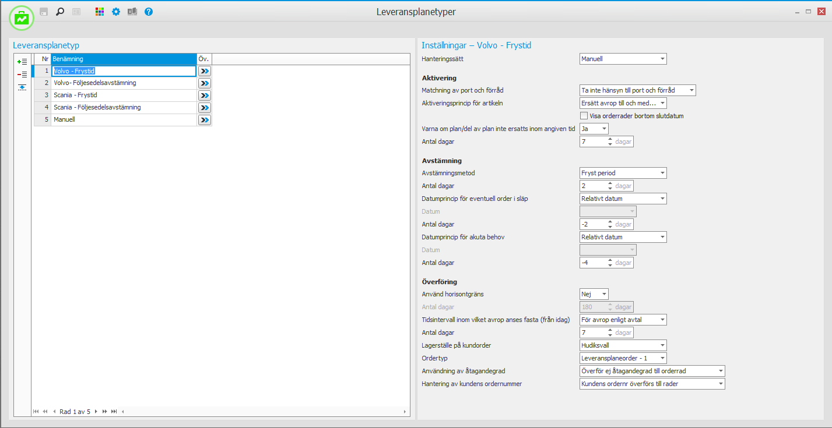Select the Manuell row in list

pyautogui.click(x=124, y=120)
